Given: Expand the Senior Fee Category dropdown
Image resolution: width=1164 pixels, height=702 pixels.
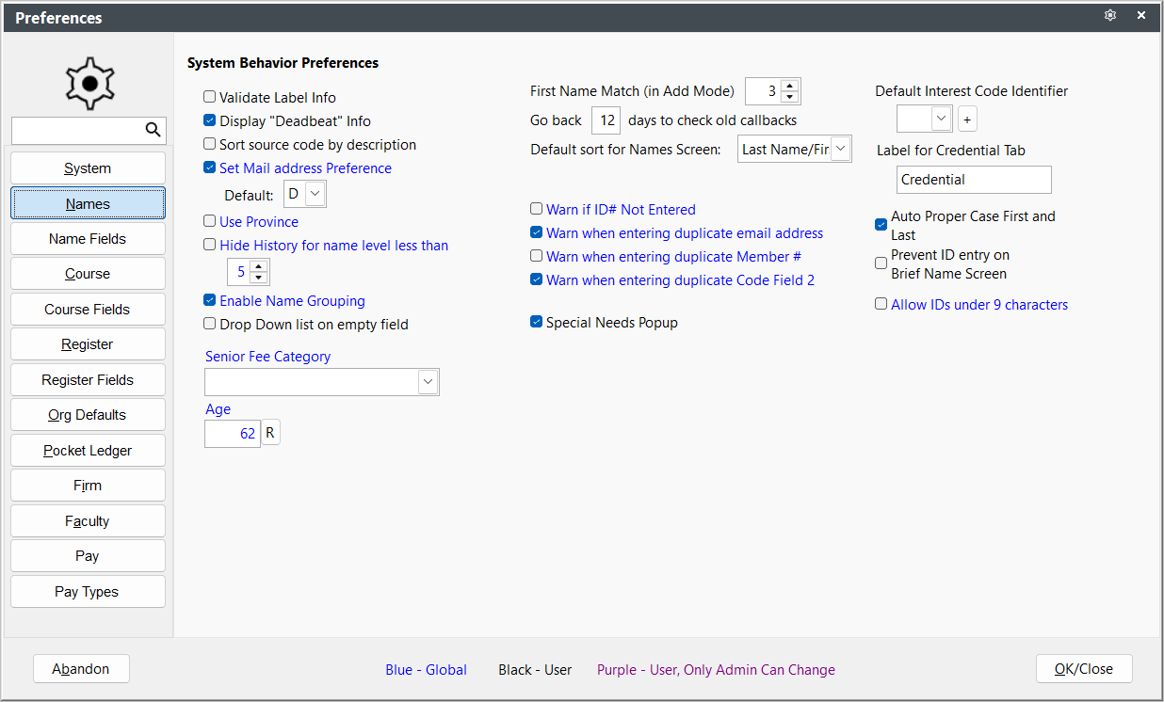Looking at the screenshot, I should pyautogui.click(x=428, y=381).
